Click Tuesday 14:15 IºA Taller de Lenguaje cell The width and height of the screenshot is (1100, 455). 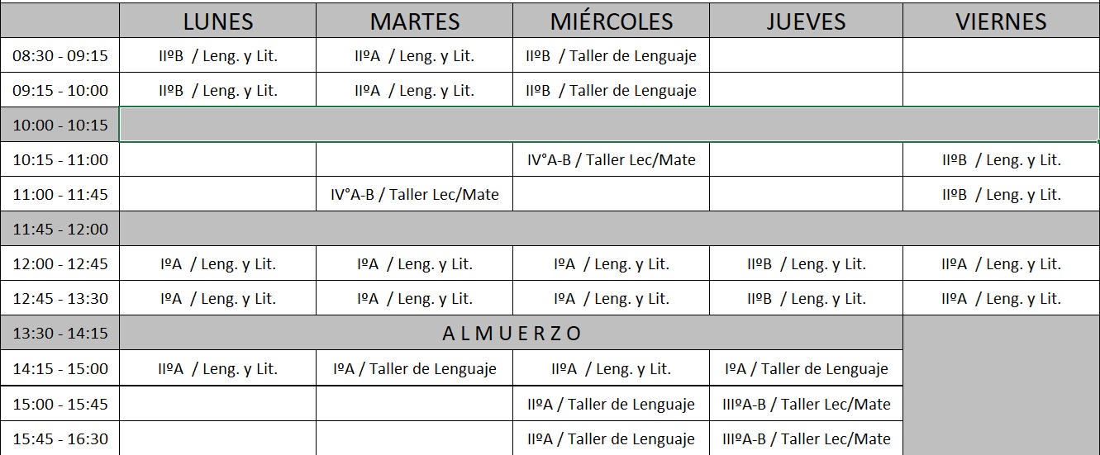[414, 369]
